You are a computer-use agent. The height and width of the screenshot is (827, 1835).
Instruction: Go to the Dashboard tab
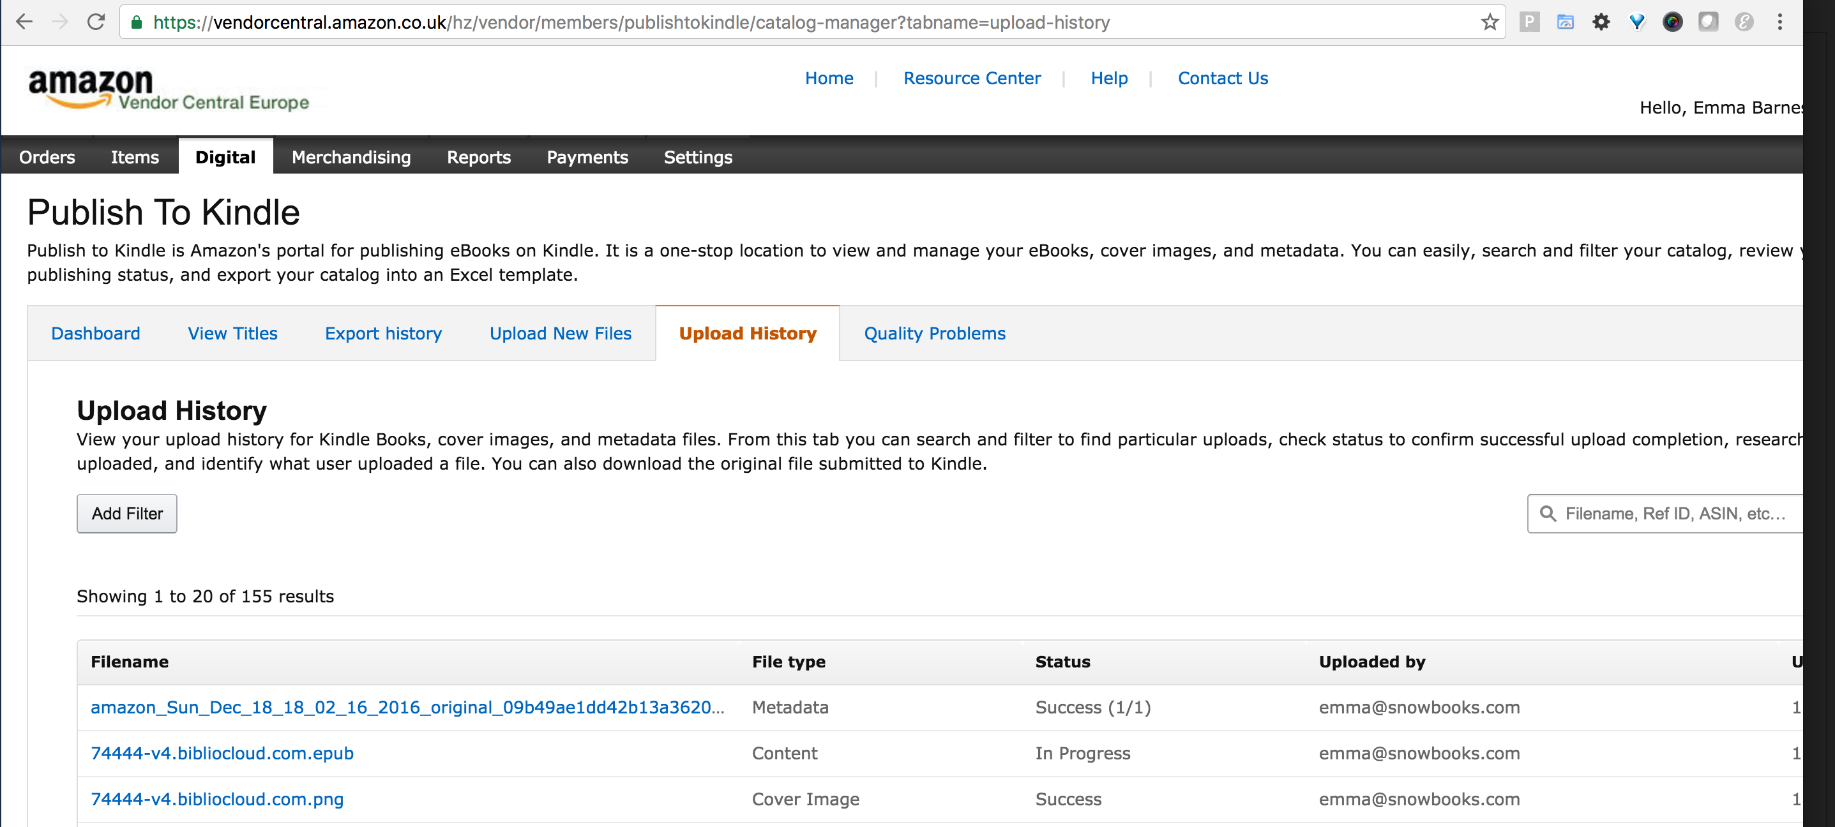tap(96, 333)
